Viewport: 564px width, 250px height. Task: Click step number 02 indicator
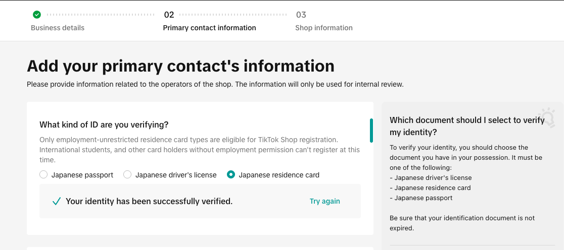coord(169,15)
